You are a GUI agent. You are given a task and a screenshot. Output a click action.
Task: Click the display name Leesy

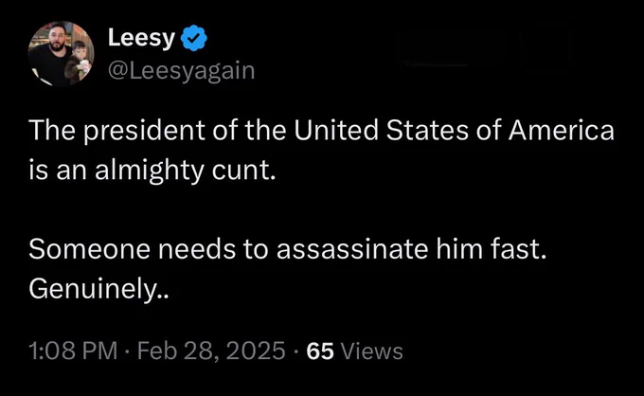pyautogui.click(x=142, y=38)
